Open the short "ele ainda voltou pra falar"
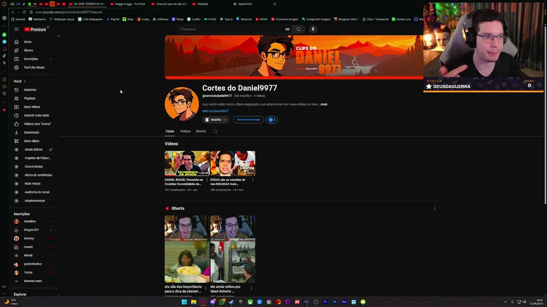Screen dimensions: 547x307 pos(233,249)
